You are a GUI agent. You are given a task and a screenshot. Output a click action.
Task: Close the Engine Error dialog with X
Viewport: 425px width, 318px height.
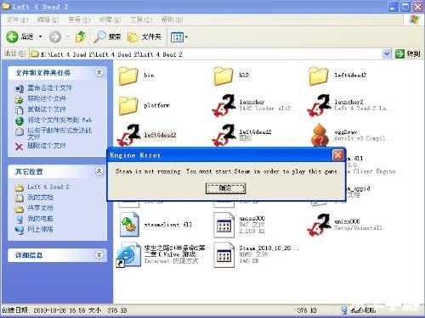[337, 155]
